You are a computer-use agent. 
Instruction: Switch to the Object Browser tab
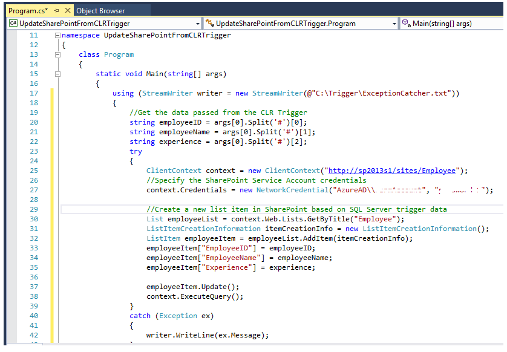pyautogui.click(x=100, y=11)
